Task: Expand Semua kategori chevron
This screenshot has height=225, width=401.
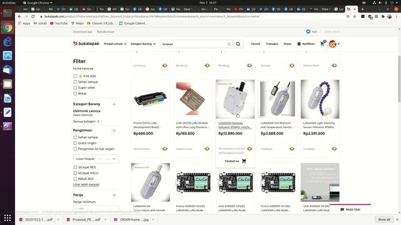Action: pos(98,121)
